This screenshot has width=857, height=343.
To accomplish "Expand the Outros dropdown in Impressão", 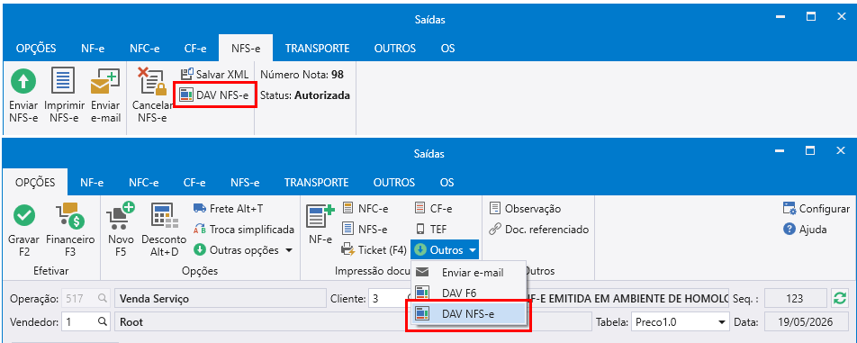I will click(x=447, y=250).
